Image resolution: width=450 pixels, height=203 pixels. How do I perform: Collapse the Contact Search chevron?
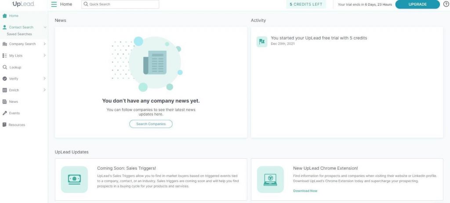[45, 27]
